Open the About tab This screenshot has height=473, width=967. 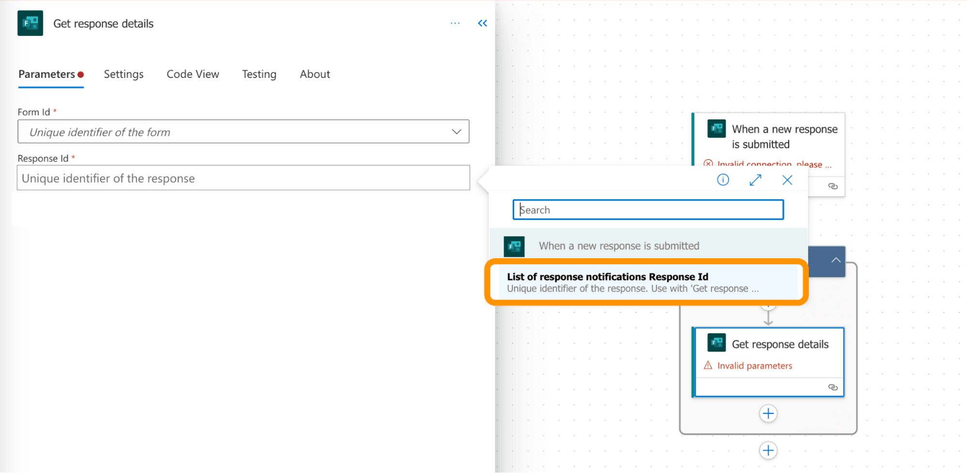pyautogui.click(x=314, y=74)
